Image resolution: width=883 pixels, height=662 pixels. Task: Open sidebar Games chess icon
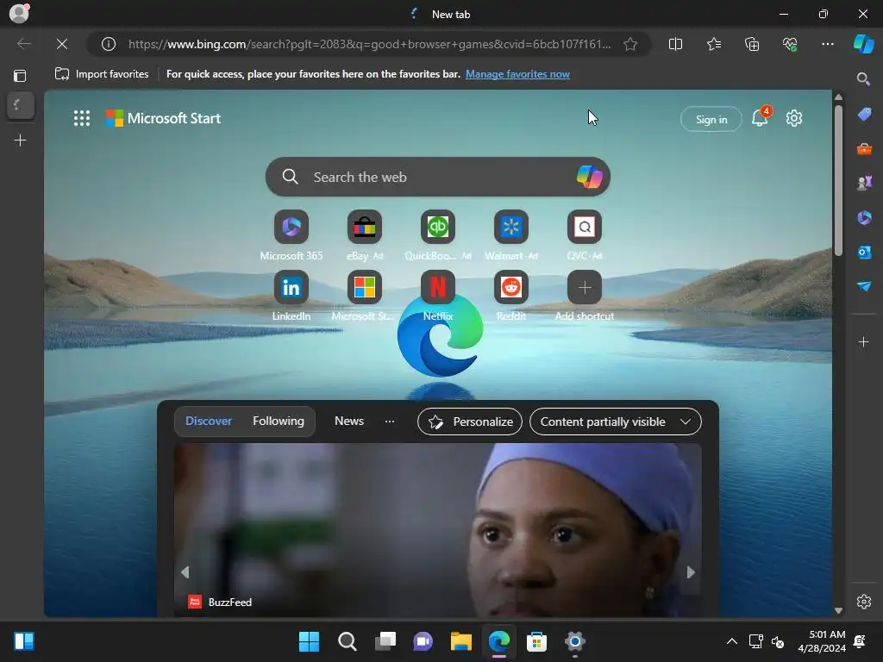tap(864, 183)
